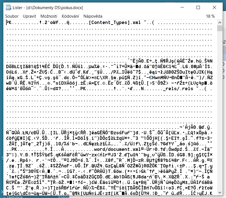
Task: Open the Upravit menu
Action: (29, 16)
